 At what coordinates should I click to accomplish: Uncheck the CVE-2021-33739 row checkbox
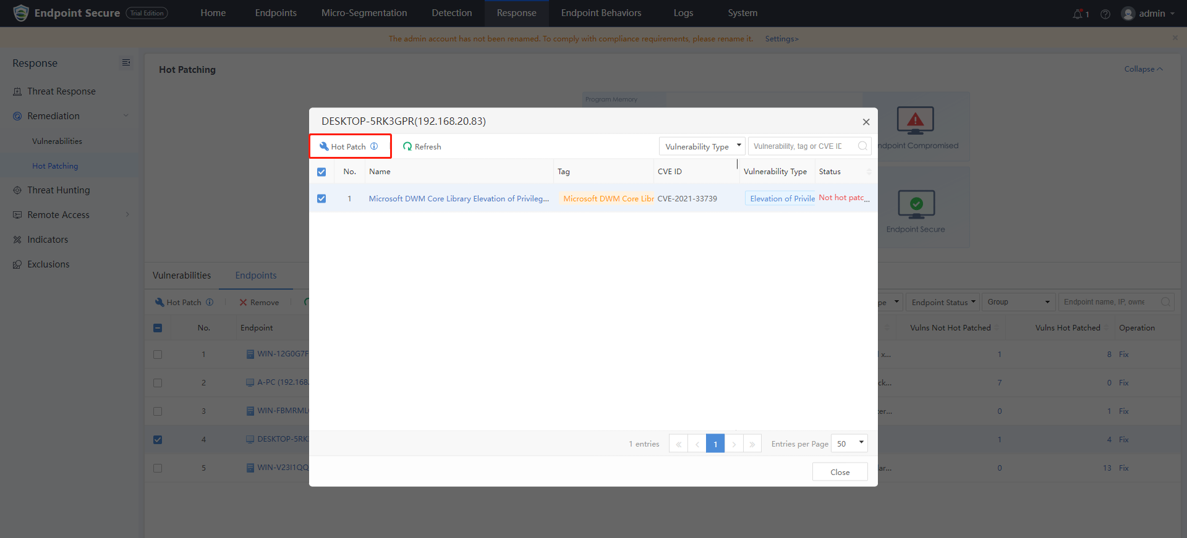click(x=321, y=198)
